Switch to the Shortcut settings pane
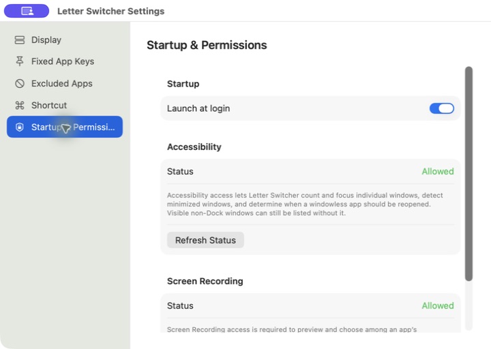 (x=65, y=105)
